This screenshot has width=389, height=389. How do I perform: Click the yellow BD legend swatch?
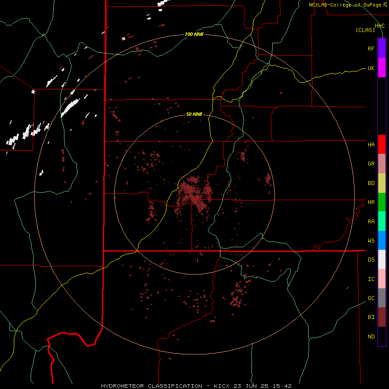click(382, 183)
